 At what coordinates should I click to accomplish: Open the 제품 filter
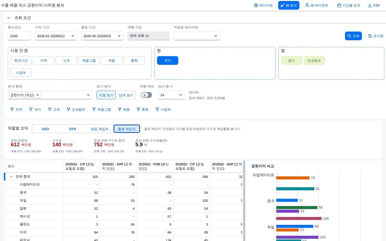124,110
